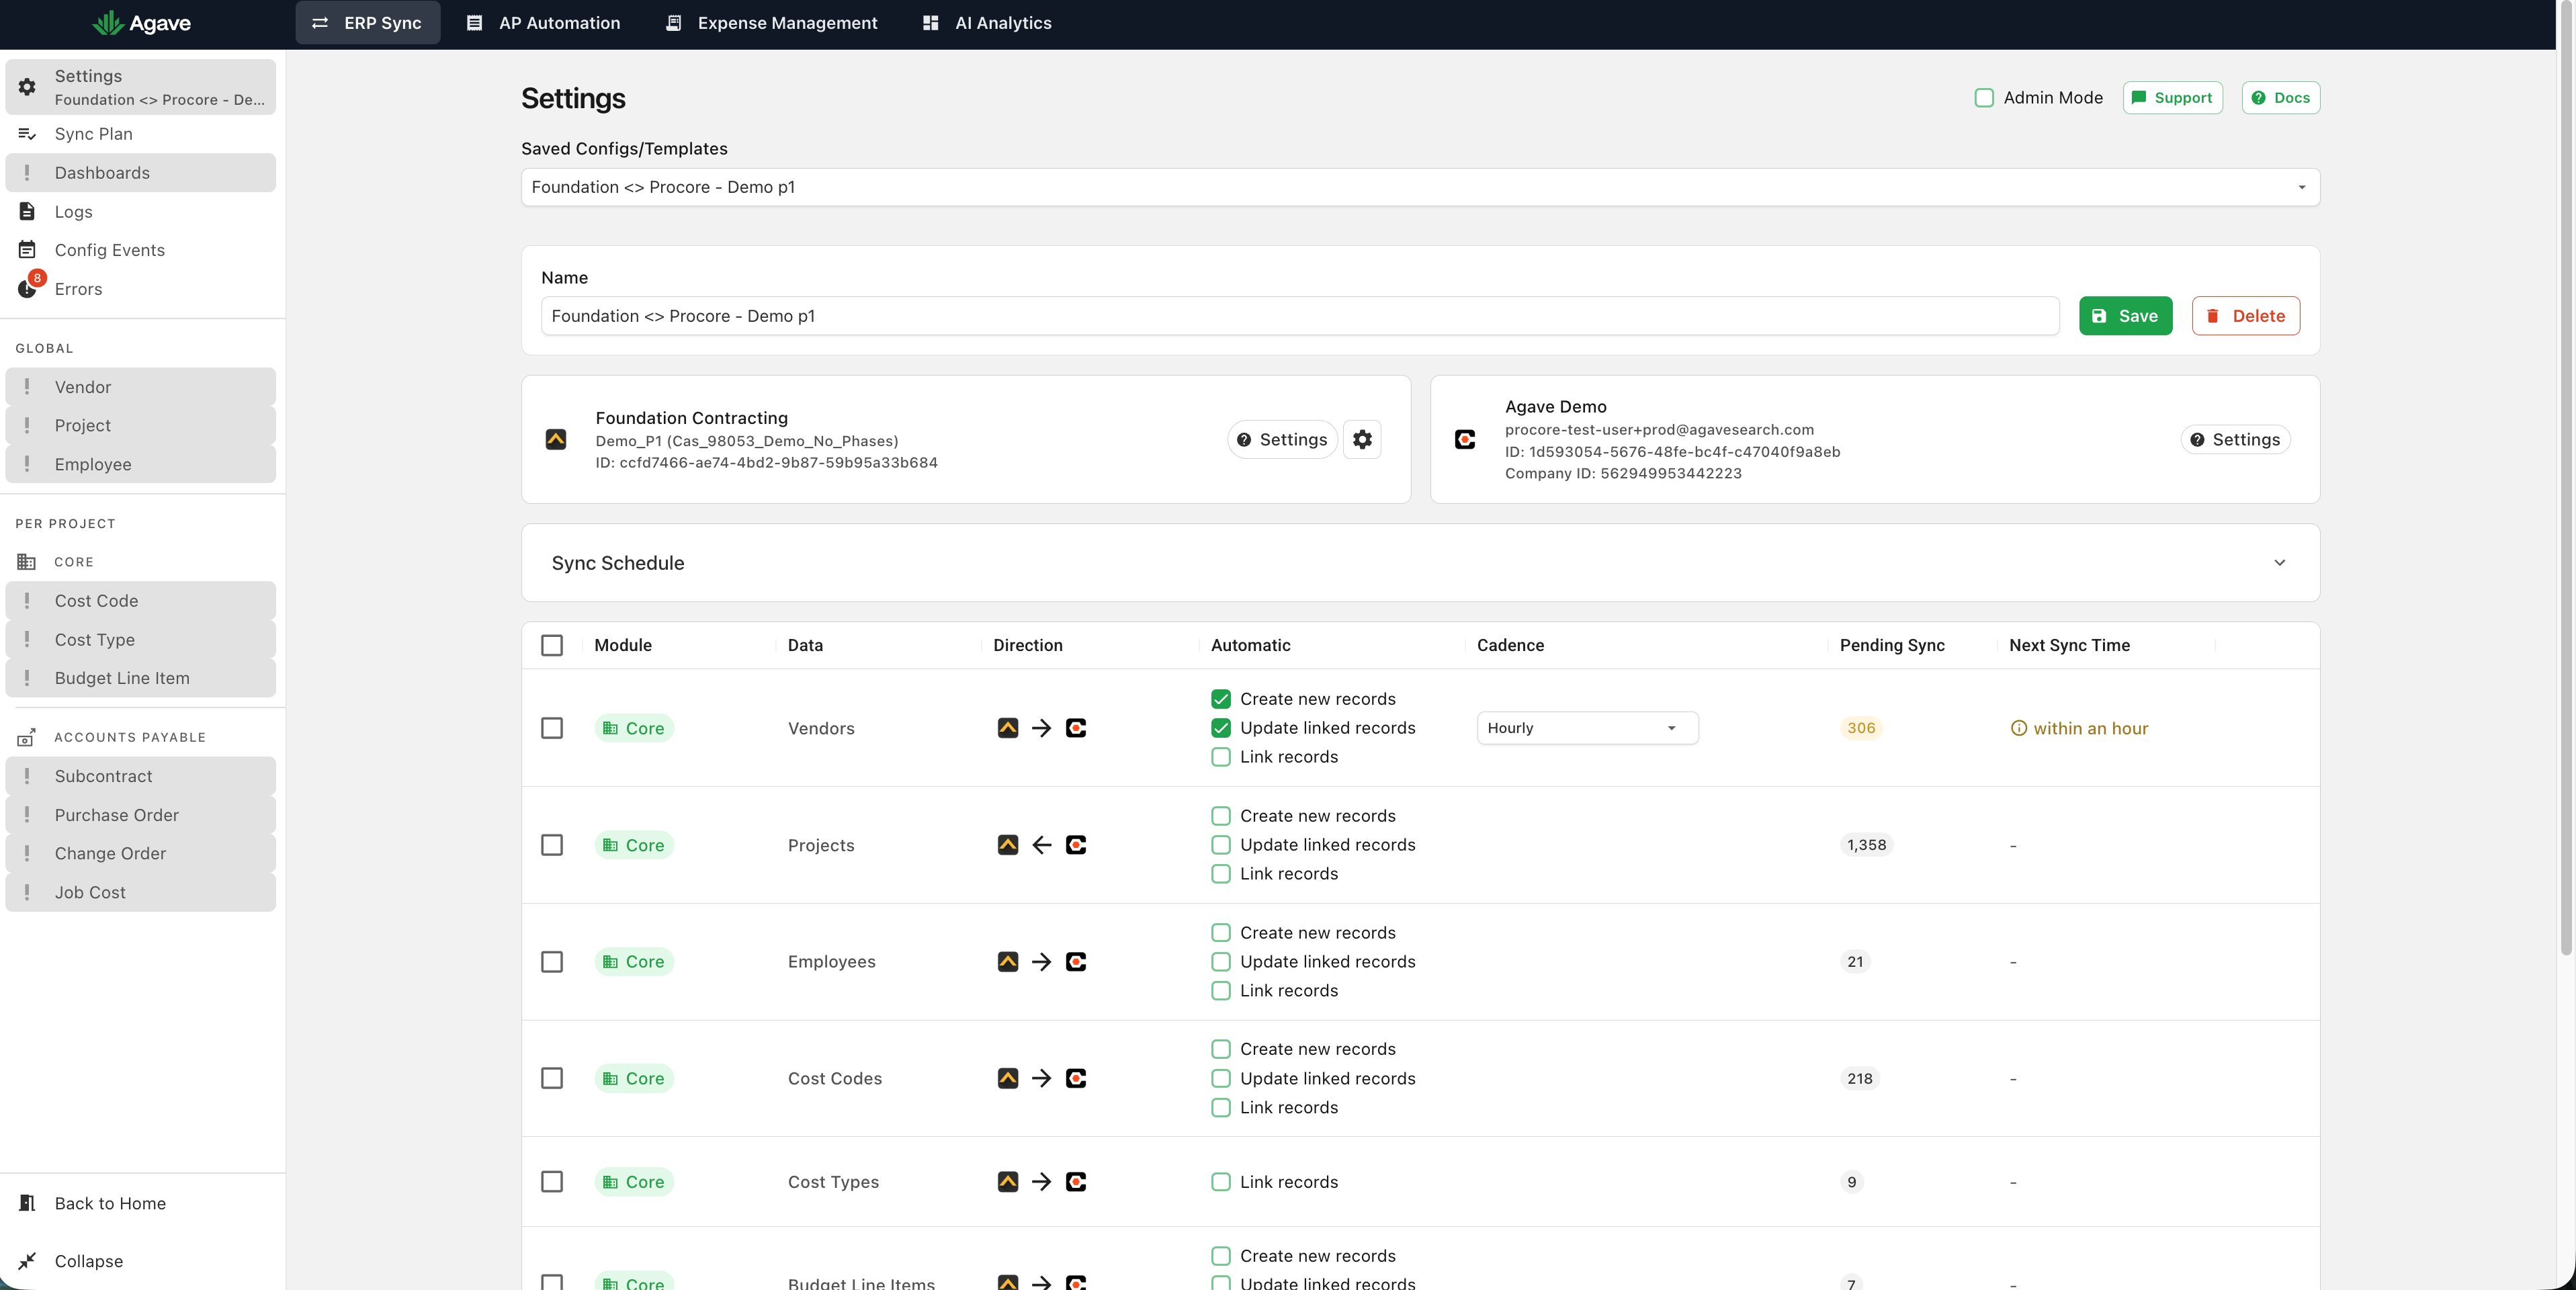Open Vendor under Global

[140, 387]
